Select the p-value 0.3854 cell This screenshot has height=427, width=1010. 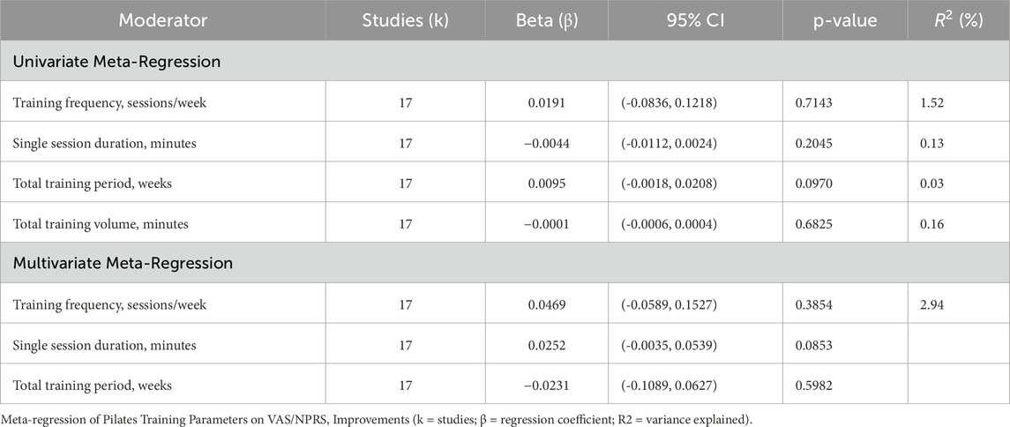pyautogui.click(x=816, y=304)
